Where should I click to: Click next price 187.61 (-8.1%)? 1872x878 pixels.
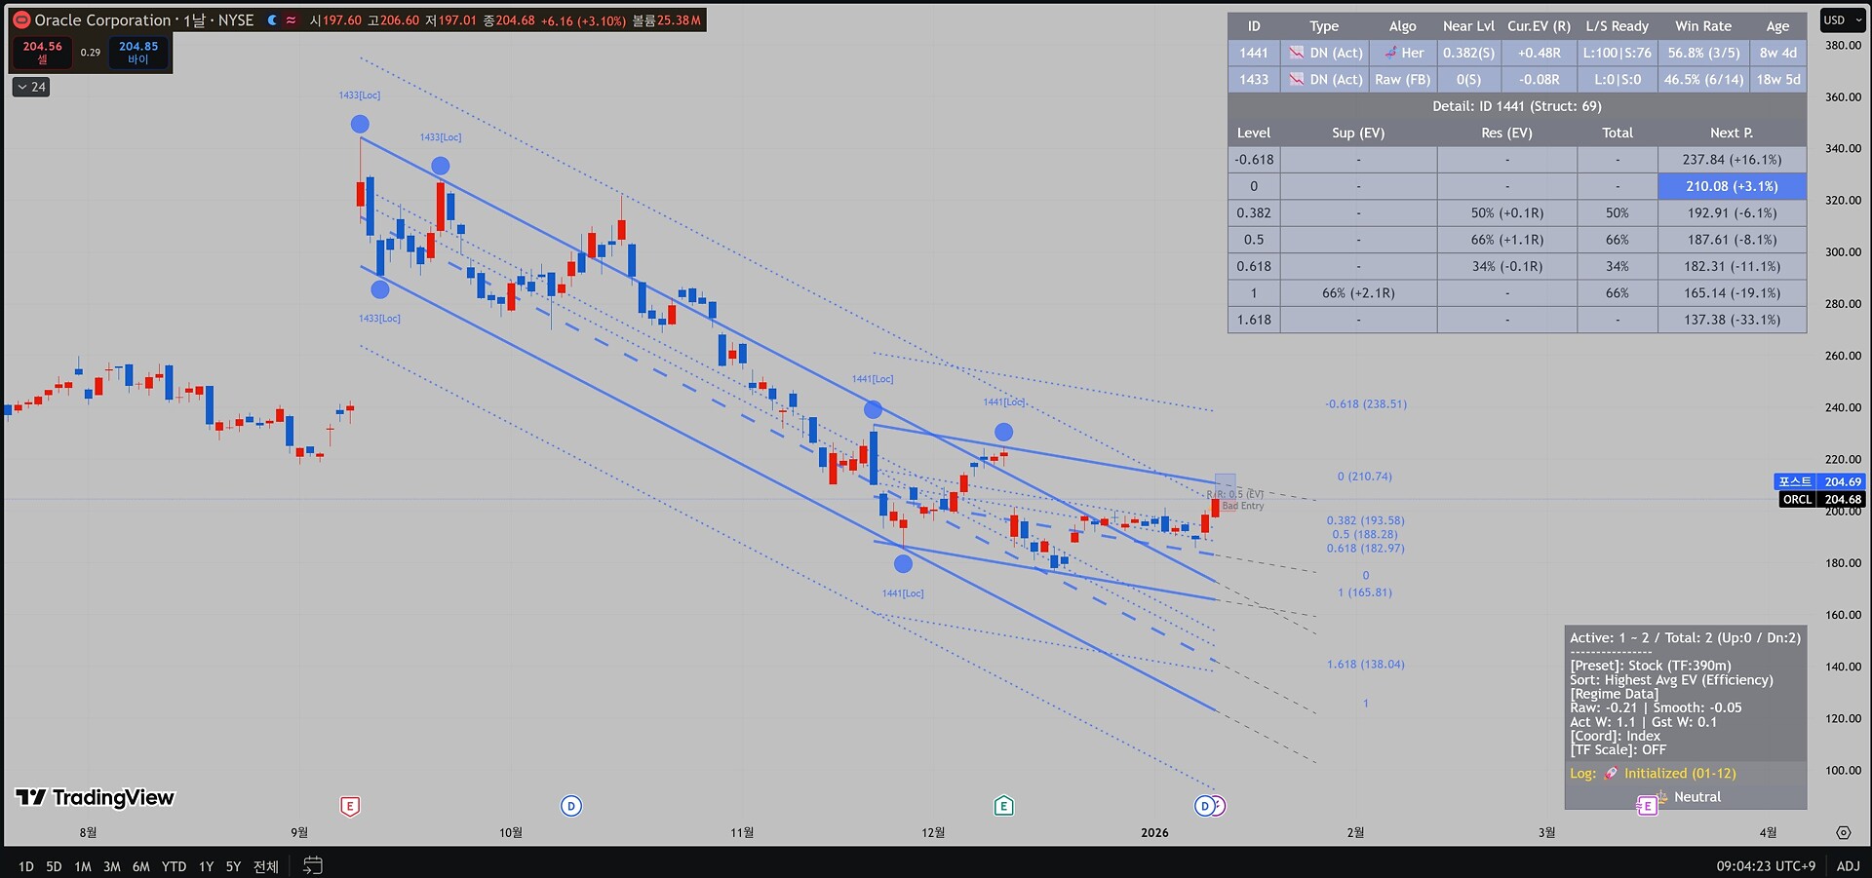click(1732, 240)
